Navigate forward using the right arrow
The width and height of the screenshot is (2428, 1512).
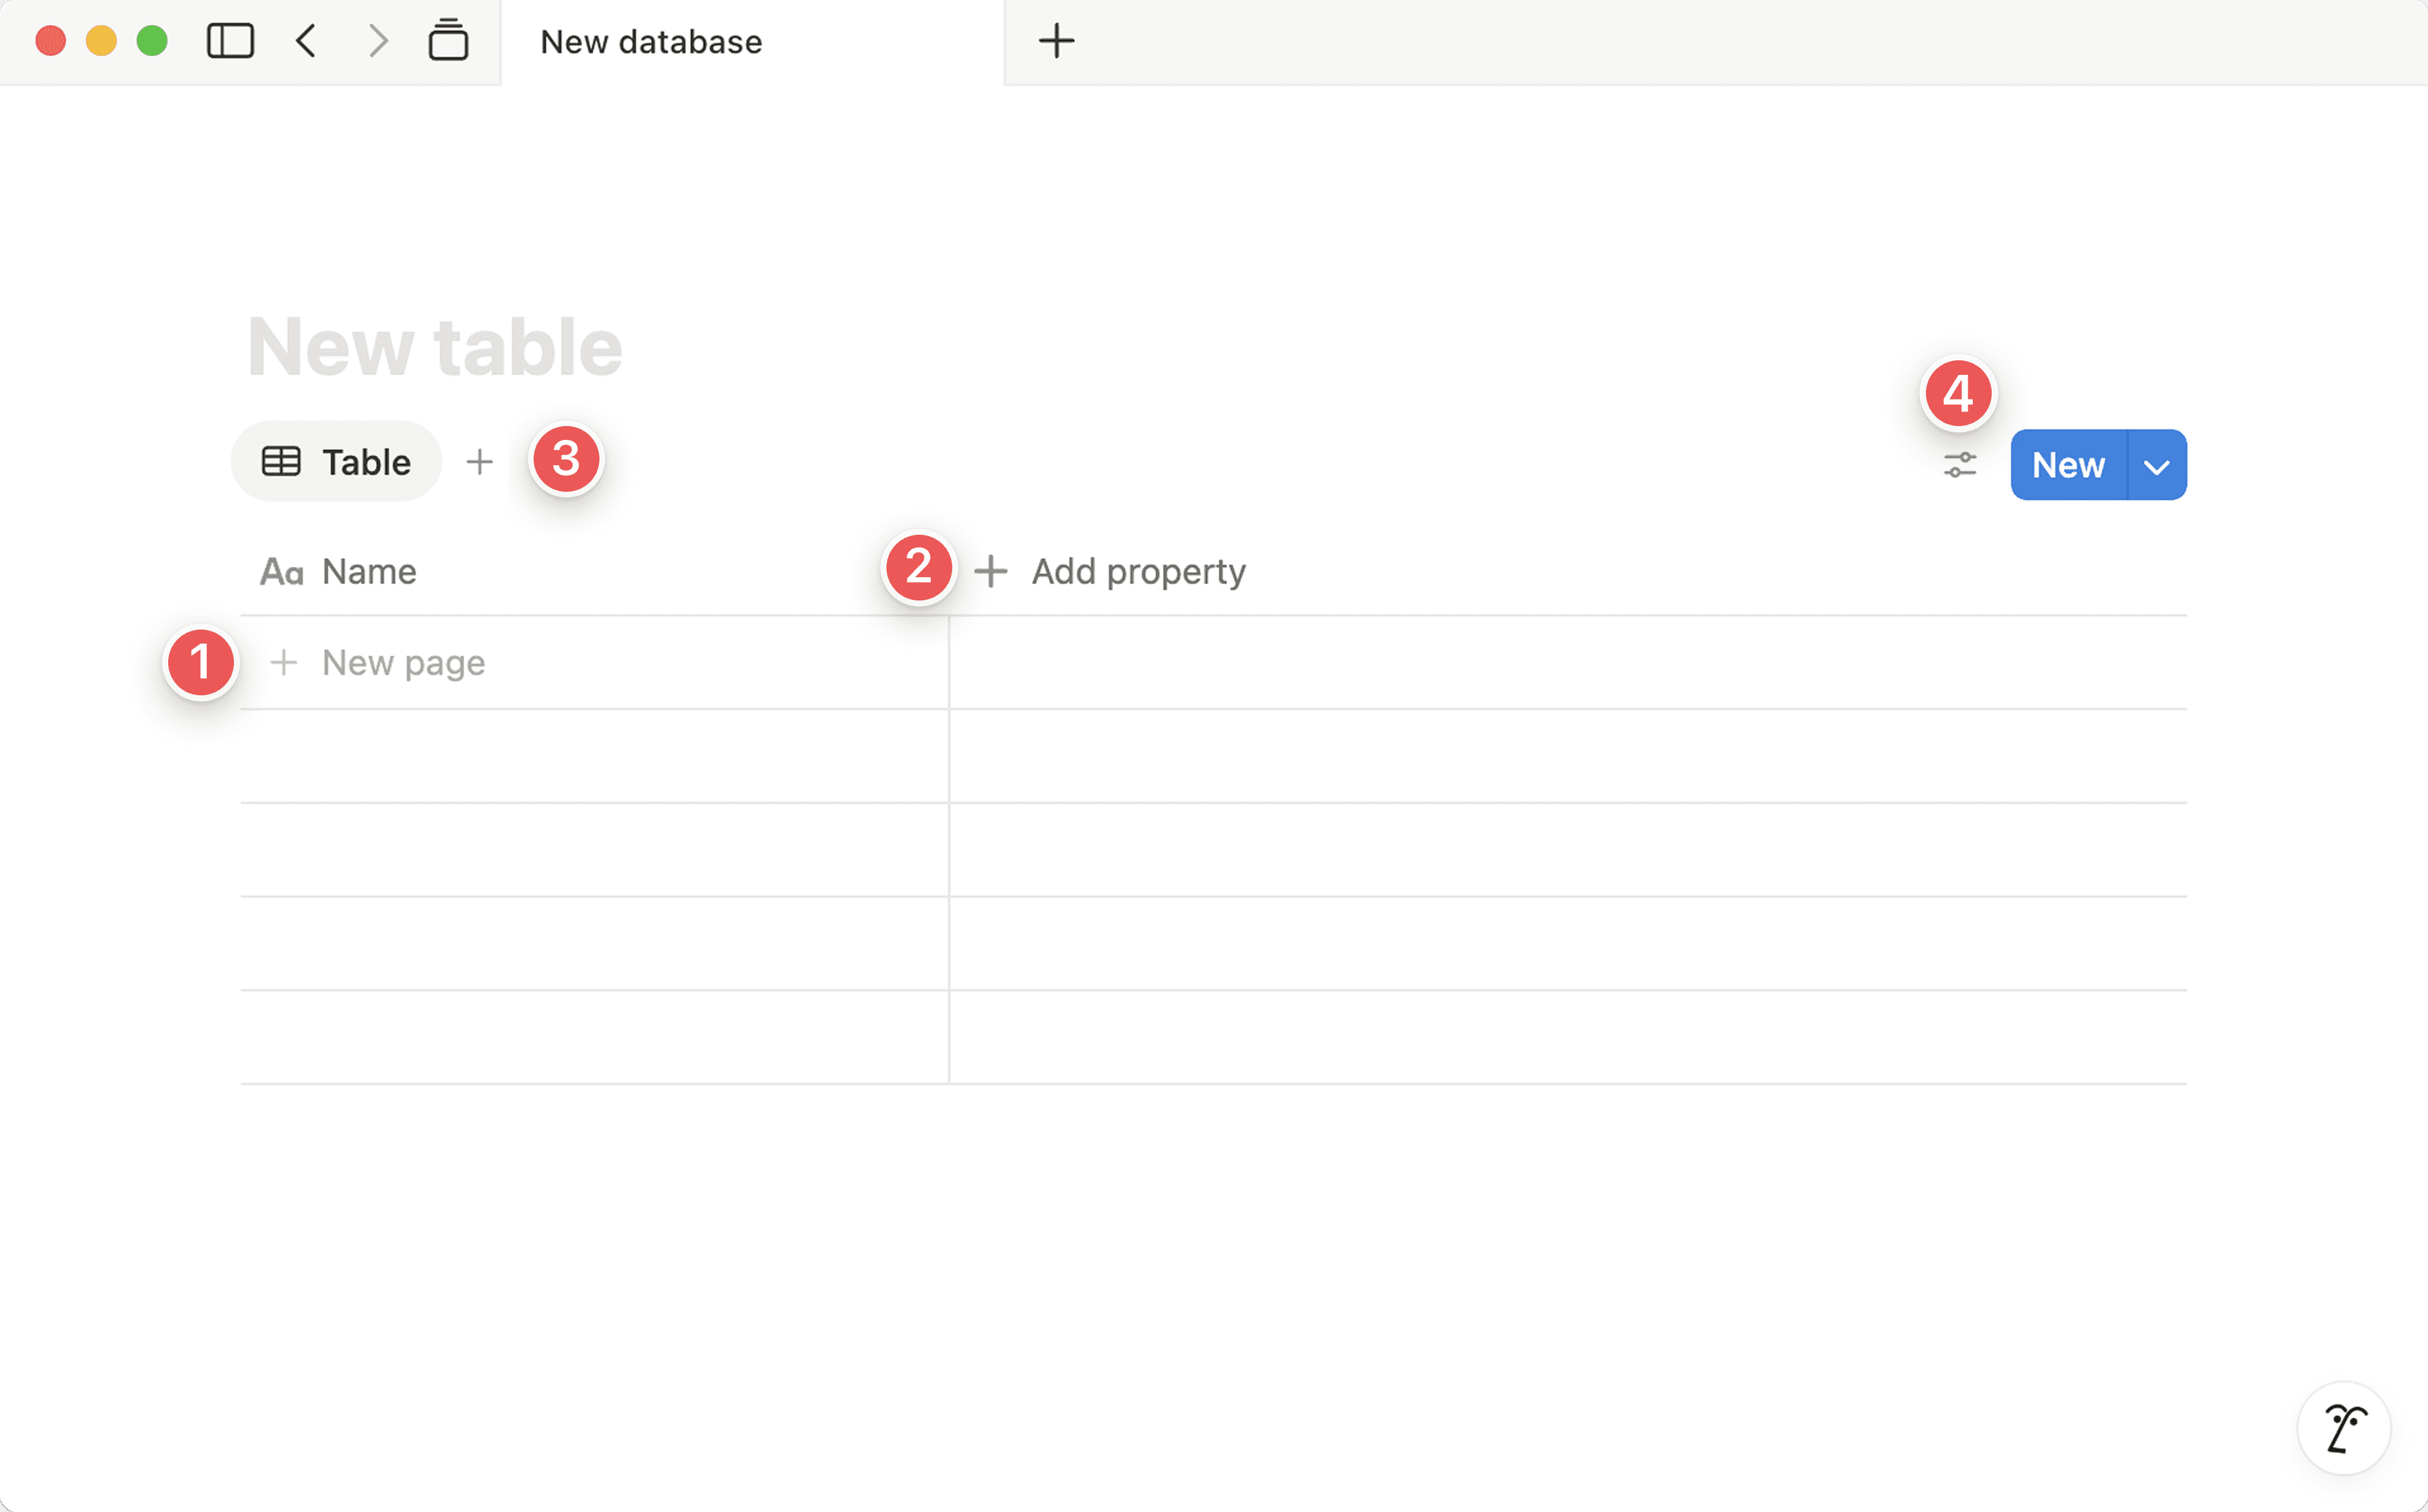[x=376, y=41]
